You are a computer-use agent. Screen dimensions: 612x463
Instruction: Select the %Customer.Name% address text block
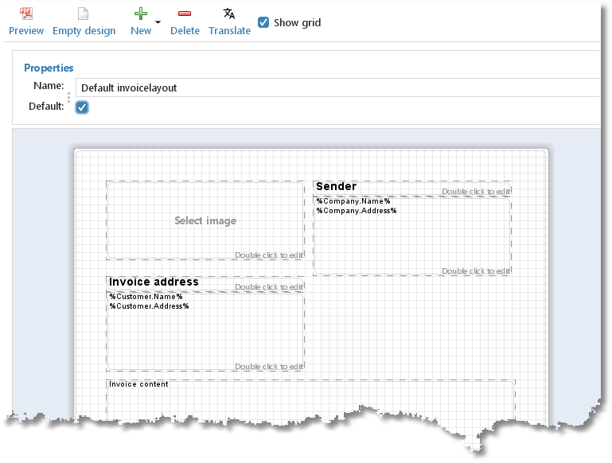point(205,332)
